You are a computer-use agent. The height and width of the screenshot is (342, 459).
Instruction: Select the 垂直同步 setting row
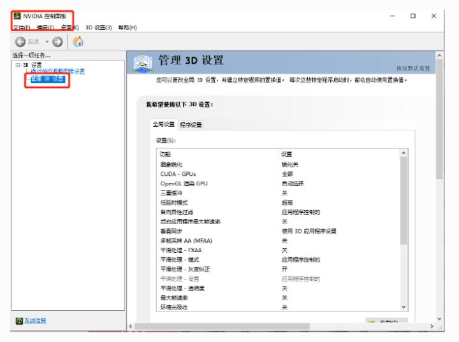278,231
